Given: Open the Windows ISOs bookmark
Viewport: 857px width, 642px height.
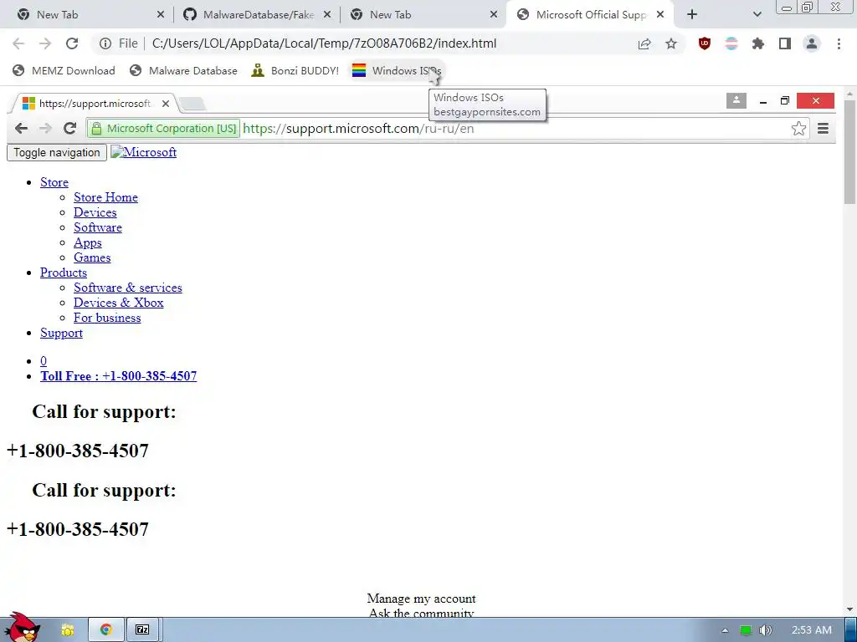Looking at the screenshot, I should [x=397, y=70].
